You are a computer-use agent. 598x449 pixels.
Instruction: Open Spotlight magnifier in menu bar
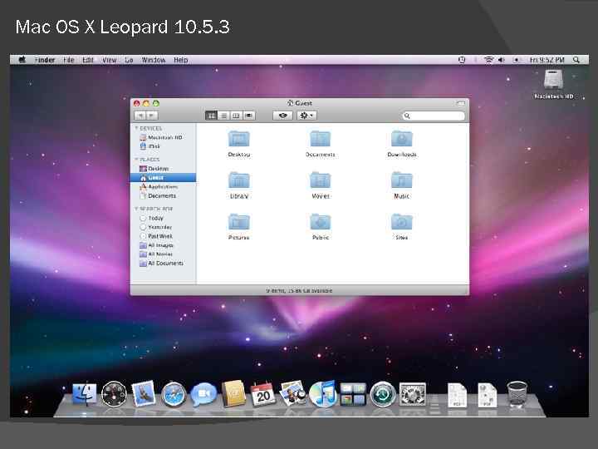[576, 60]
